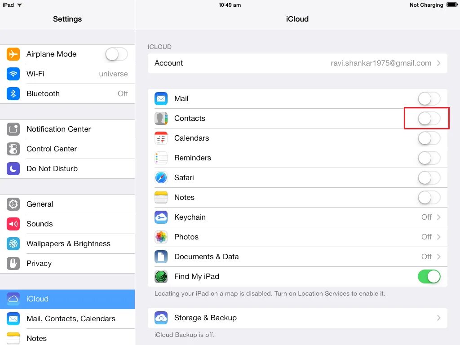Viewport: 460px width, 345px height.
Task: Tap the account email ravi.shankar1975@gmail.com
Action: tap(381, 63)
